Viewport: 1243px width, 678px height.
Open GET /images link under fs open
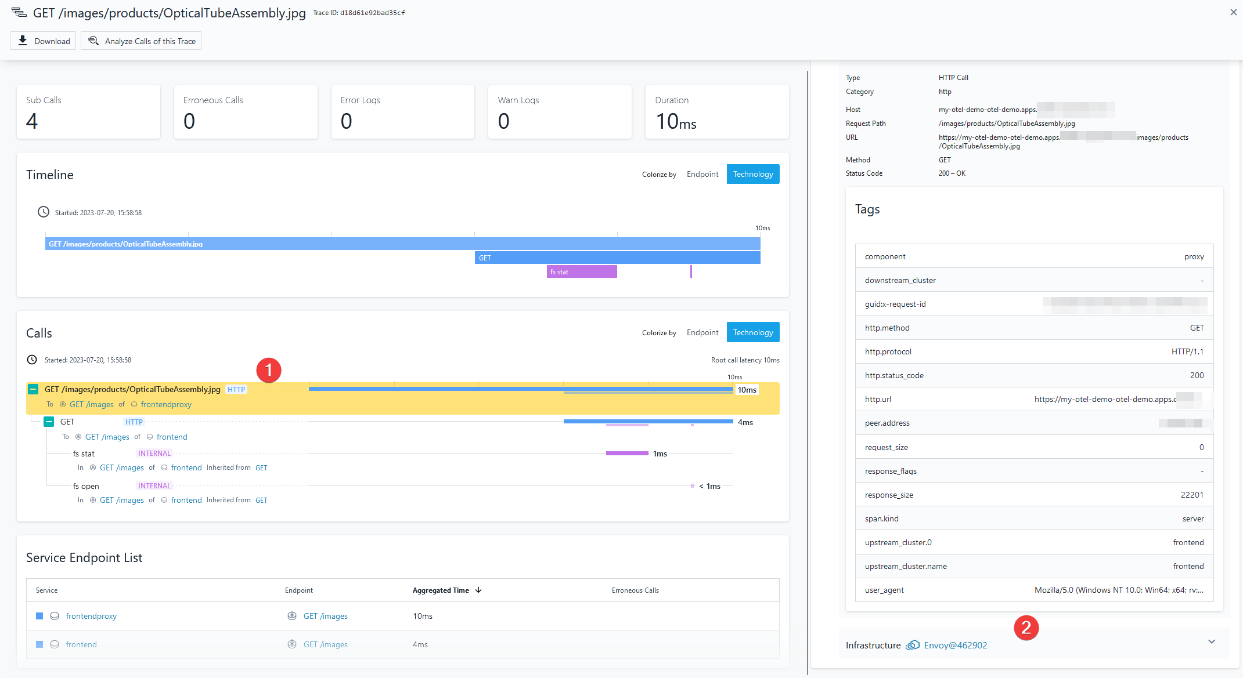coord(122,500)
